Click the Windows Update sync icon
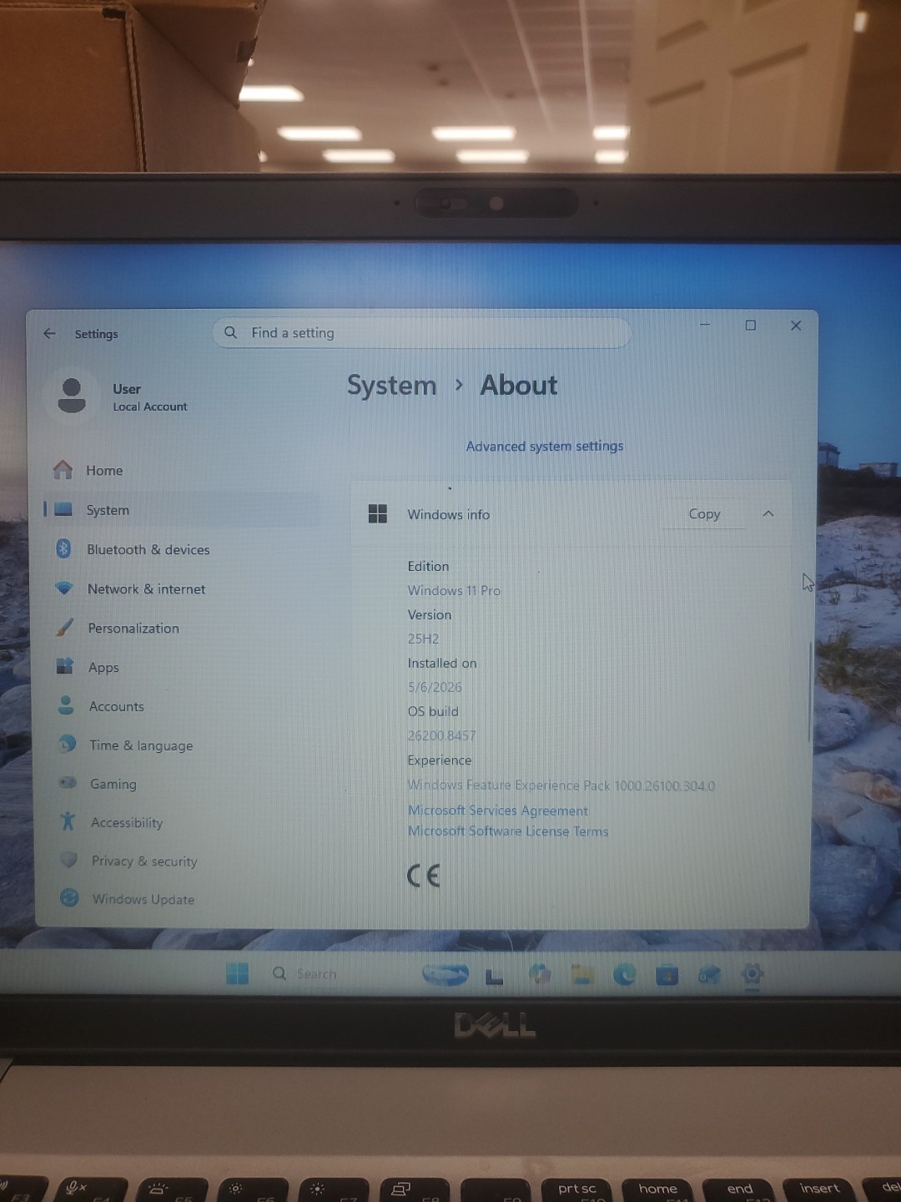 coord(69,897)
